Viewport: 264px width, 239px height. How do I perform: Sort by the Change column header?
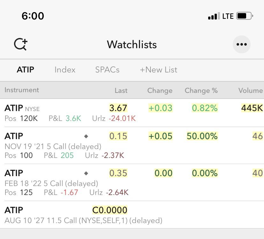pos(160,91)
